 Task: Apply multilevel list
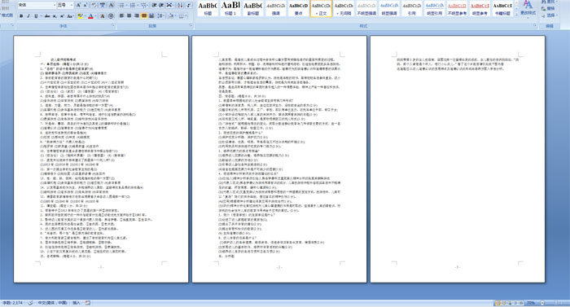144,5
